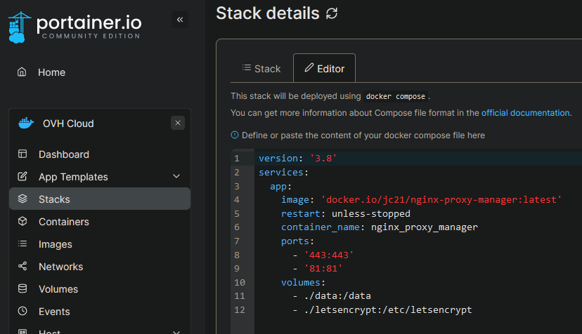Collapse the sidebar with double-chevron button
Viewport: 582px width, 334px height.
(x=180, y=20)
